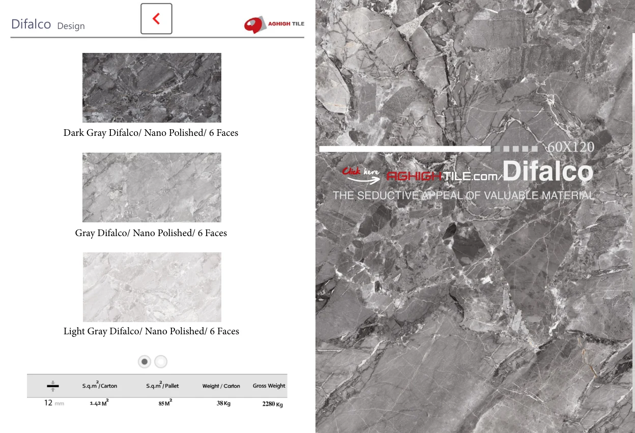Click the 'Gray Difalco/ Nano Polished/ 6 Faces' caption

click(x=151, y=233)
